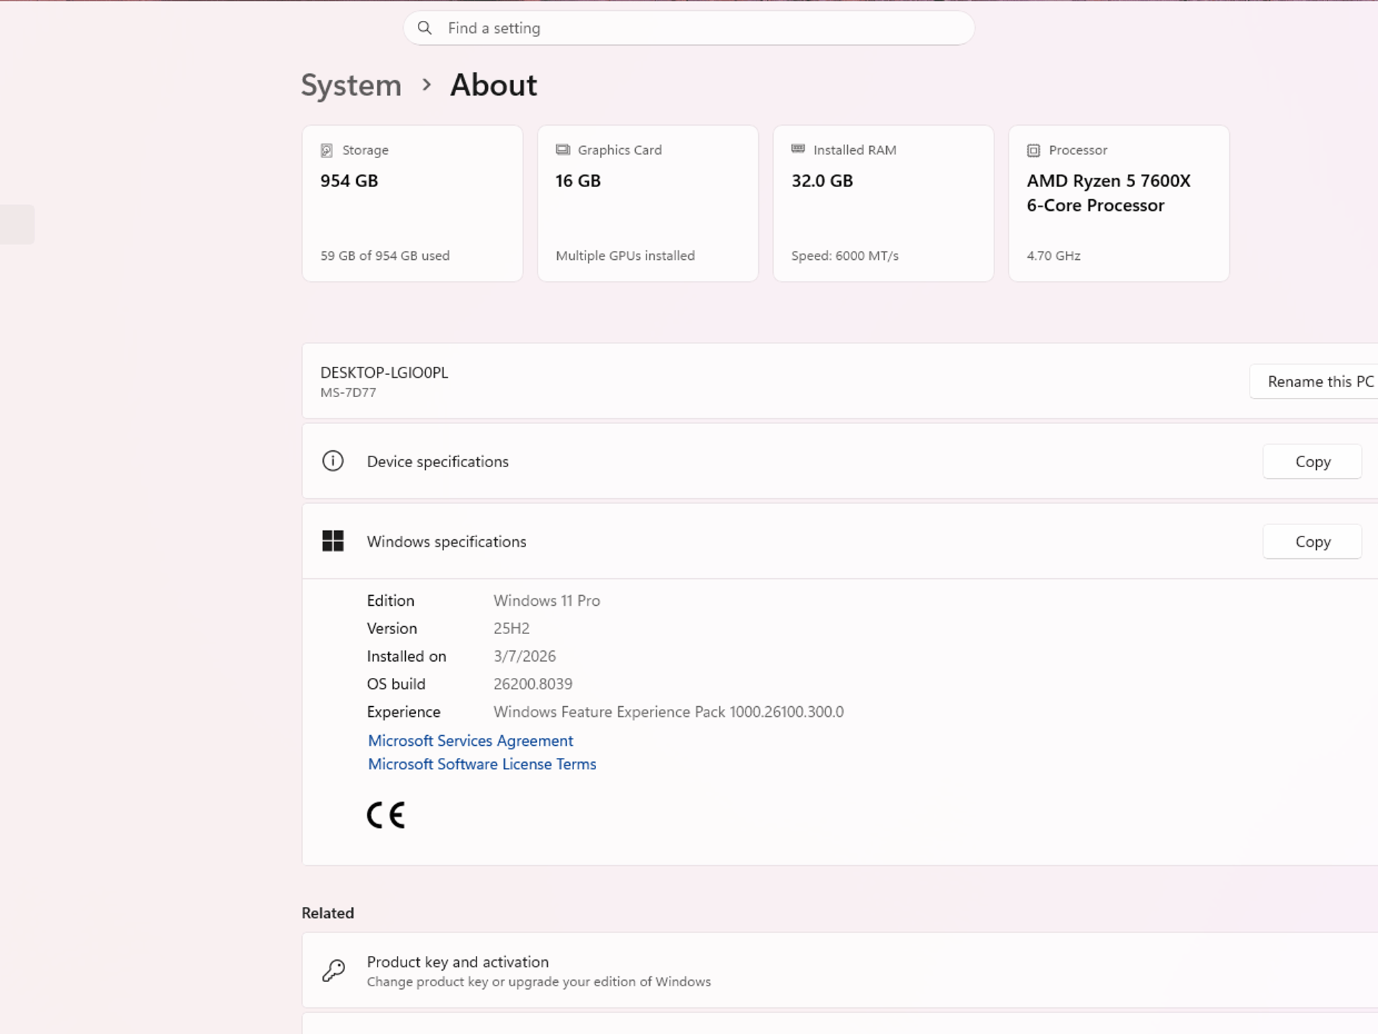Copy the Windows specifications

[1313, 542]
